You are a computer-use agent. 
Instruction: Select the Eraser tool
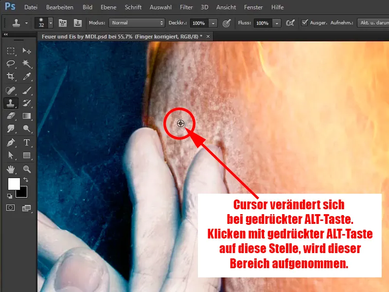click(x=10, y=116)
